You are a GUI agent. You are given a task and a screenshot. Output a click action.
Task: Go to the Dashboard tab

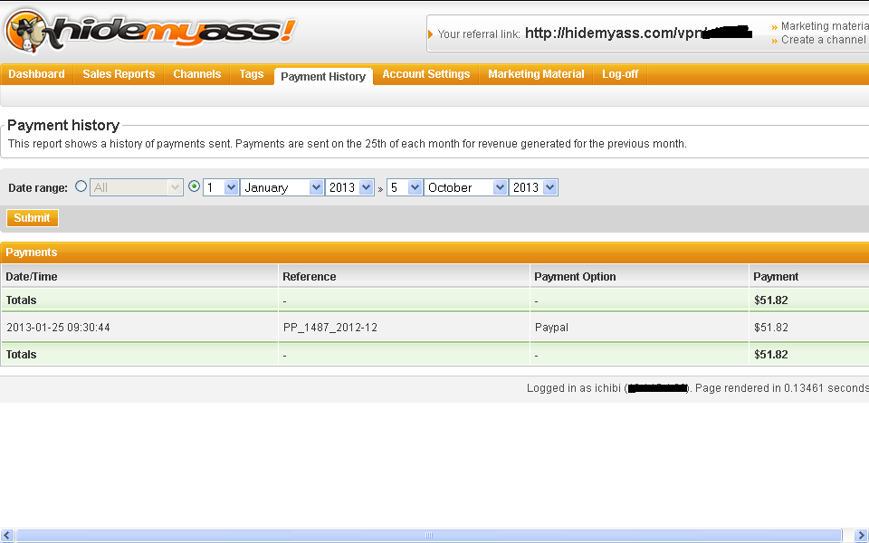point(36,74)
